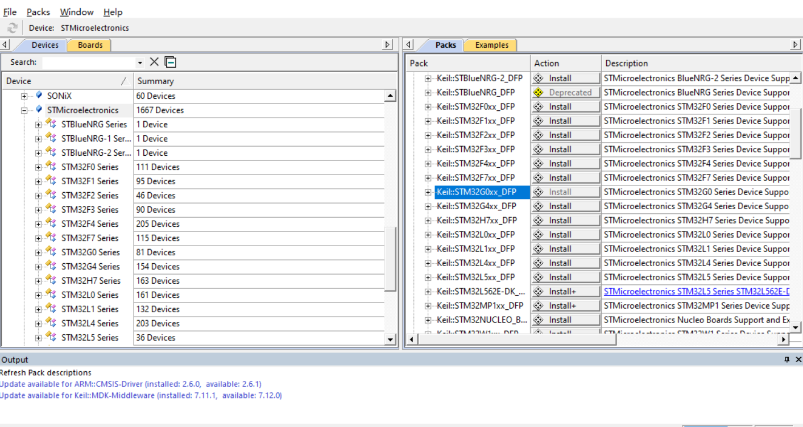Click the right arrow of the Packs pane tabs
The image size is (803, 427).
click(795, 44)
